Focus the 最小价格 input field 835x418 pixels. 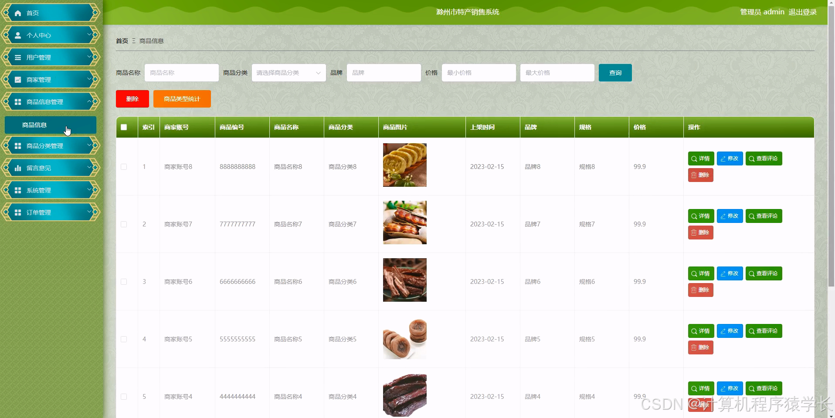point(479,73)
